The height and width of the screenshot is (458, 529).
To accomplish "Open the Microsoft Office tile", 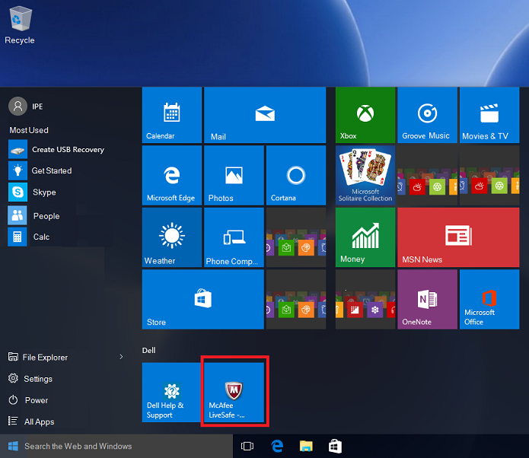I will click(489, 300).
